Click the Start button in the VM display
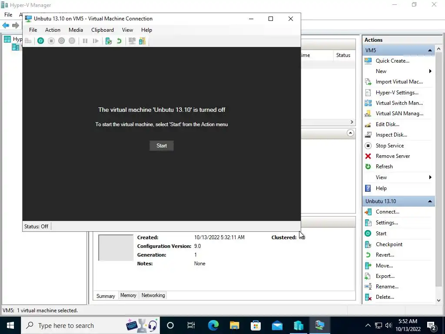Viewport: 445px width, 334px height. pos(162,146)
